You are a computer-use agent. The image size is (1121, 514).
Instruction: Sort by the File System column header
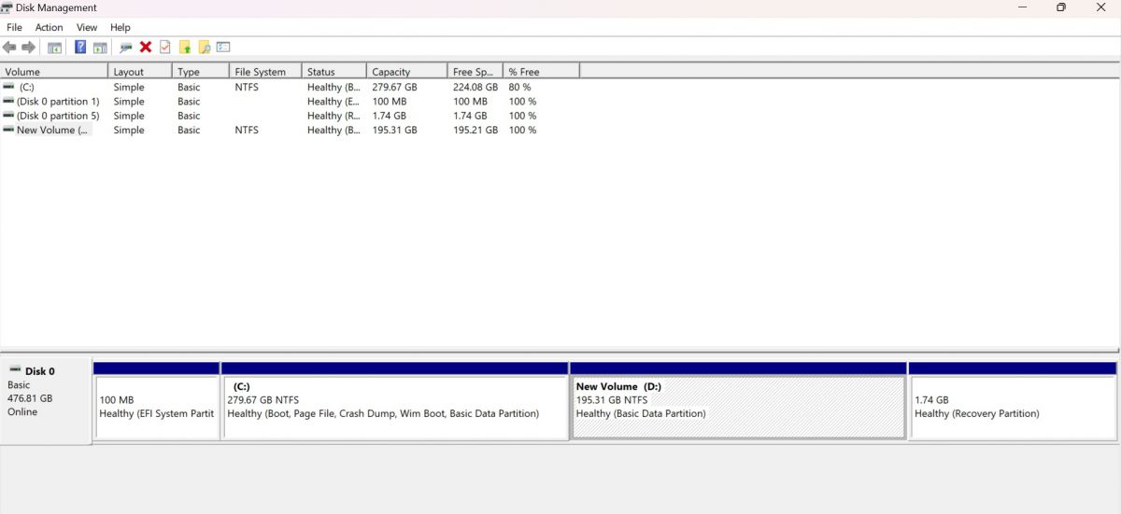(x=260, y=72)
